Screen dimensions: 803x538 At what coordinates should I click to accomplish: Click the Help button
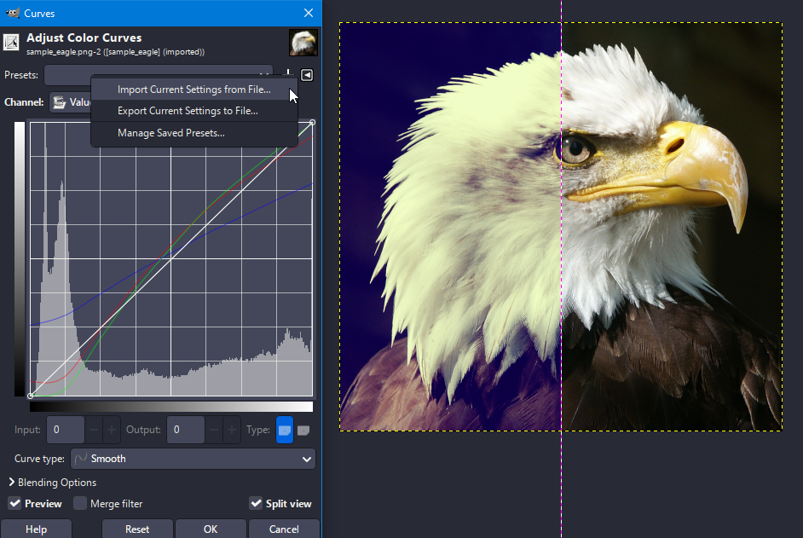click(x=36, y=529)
